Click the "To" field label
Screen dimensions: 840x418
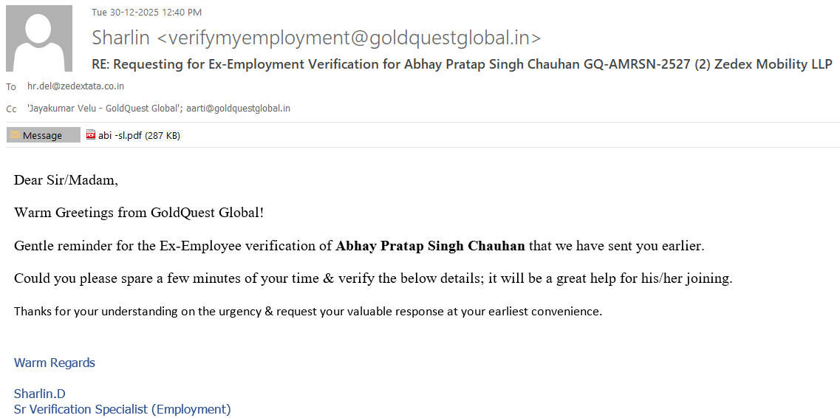(x=11, y=87)
